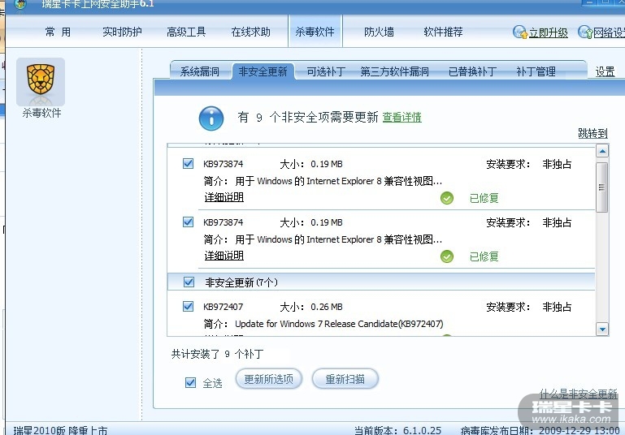The width and height of the screenshot is (625, 435).
Task: Click the 病毒库发布日期 status text
Action: click(540, 430)
